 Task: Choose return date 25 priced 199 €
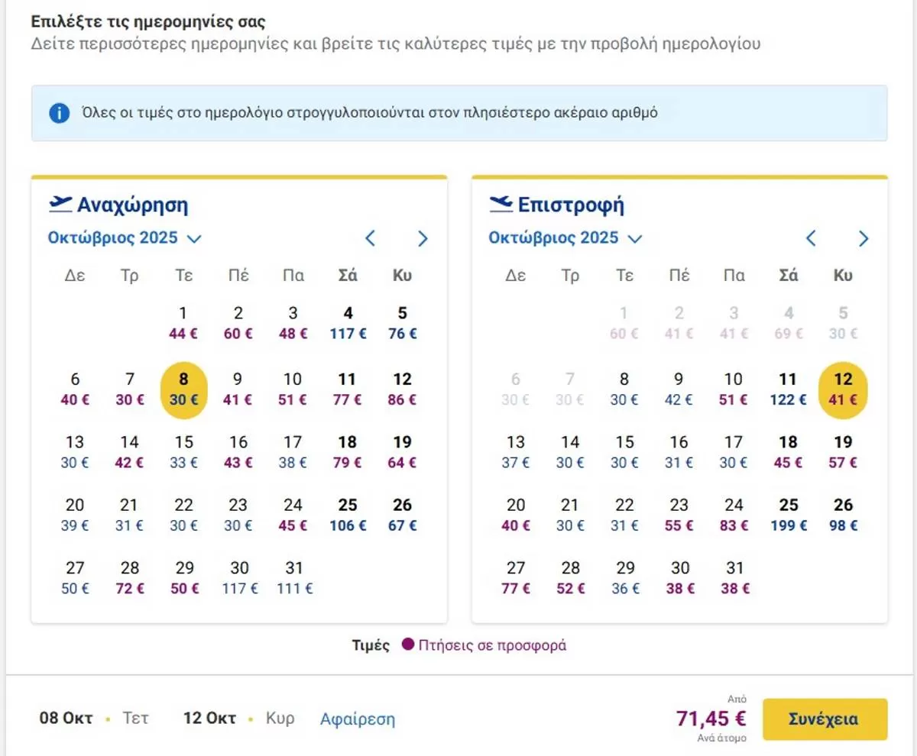[x=788, y=515]
